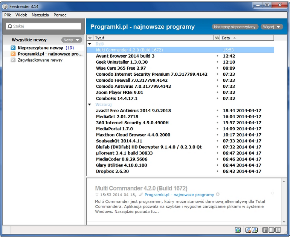Select the grey icon for Zagwiazdkowane newsy
Screen dimensions: 290x238
pyautogui.click(x=13, y=60)
